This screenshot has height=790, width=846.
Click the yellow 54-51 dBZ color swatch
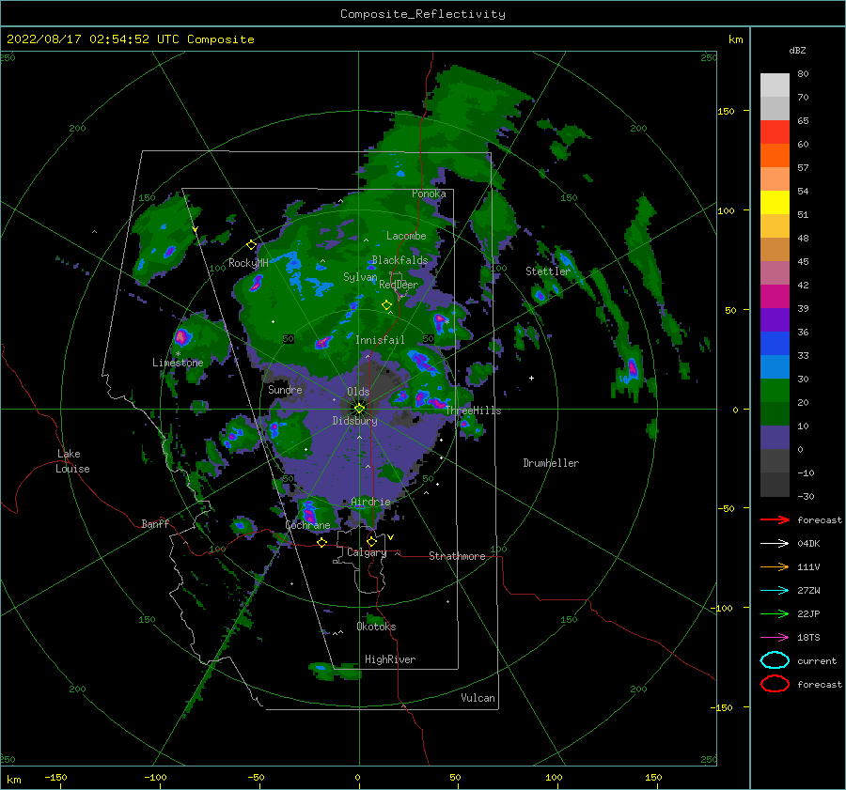click(x=775, y=203)
